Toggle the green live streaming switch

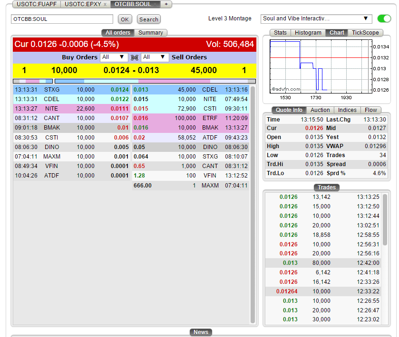click(384, 19)
